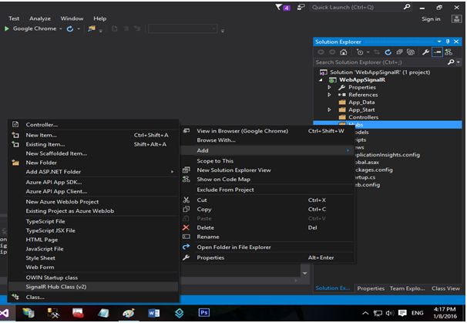Viewport: 467px width, 323px height.
Task: Click the Collapse All icon in Solution Explorer
Action: tap(399, 52)
